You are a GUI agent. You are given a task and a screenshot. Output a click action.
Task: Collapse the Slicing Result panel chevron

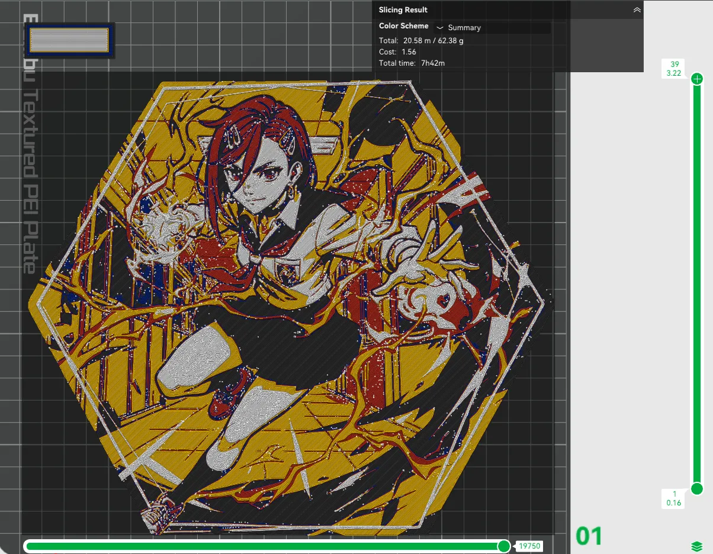point(637,10)
